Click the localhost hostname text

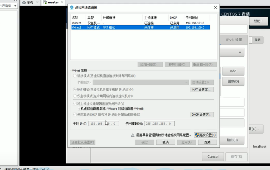(259, 147)
